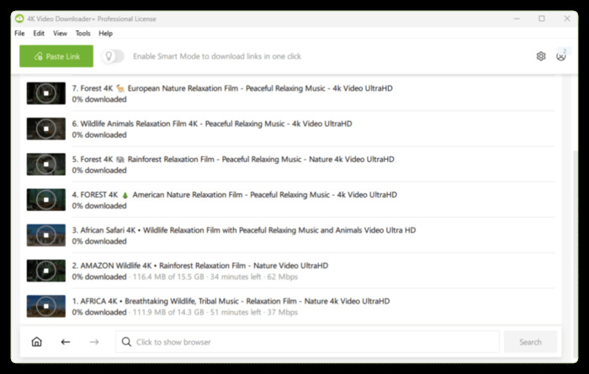Select the title '6. Wildlife Animals Relaxation Film 4K'
The width and height of the screenshot is (589, 374).
pyautogui.click(x=212, y=124)
